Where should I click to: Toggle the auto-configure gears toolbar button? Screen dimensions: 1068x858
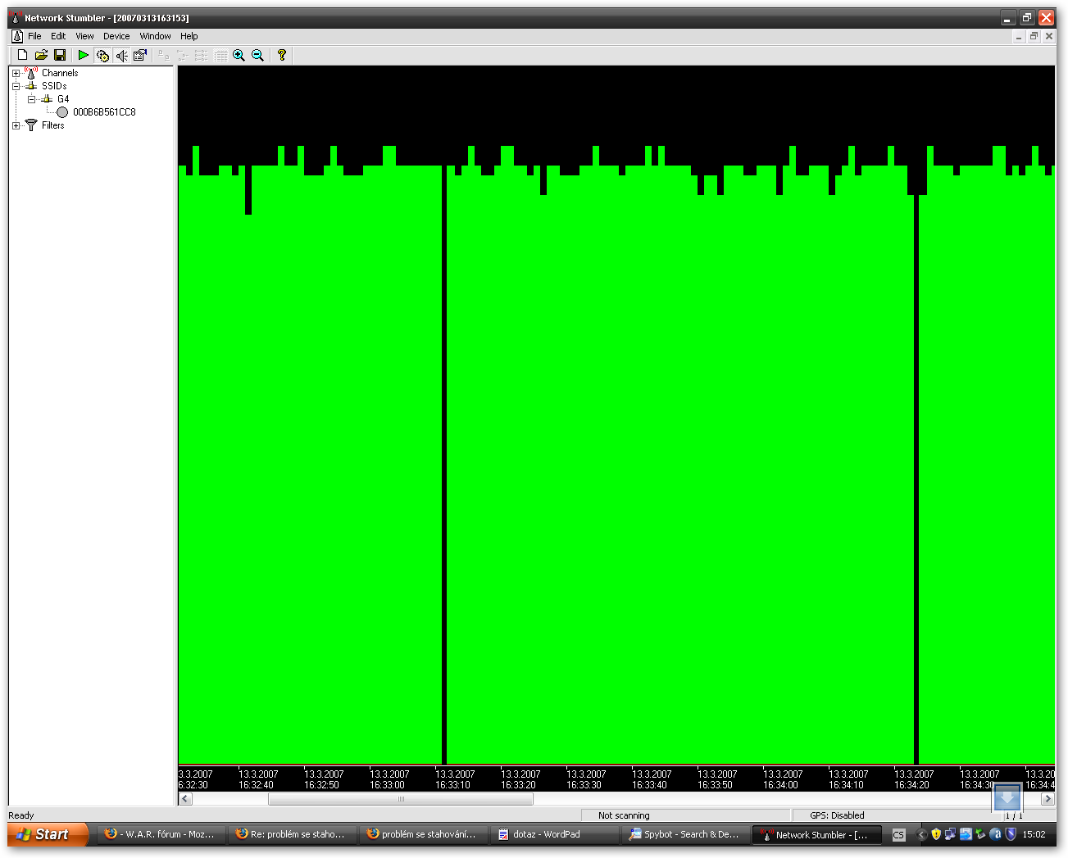tap(102, 55)
